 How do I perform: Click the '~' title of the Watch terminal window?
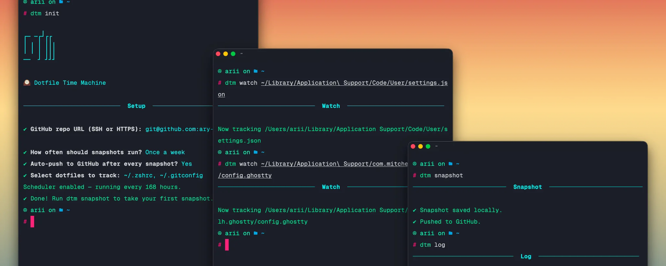pos(242,54)
